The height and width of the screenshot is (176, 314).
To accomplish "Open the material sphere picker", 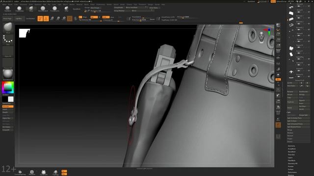I will click(8, 74).
